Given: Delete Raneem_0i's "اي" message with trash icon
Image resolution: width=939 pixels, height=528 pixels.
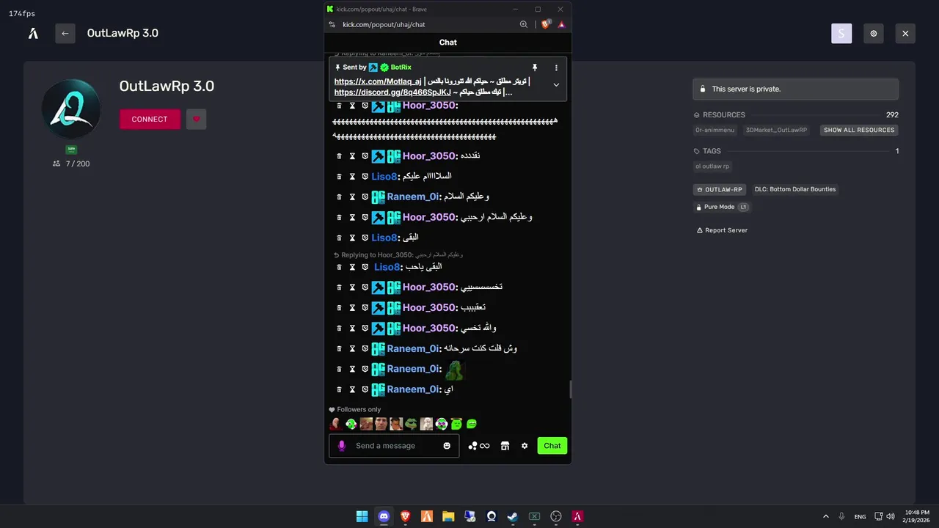Looking at the screenshot, I should [339, 389].
